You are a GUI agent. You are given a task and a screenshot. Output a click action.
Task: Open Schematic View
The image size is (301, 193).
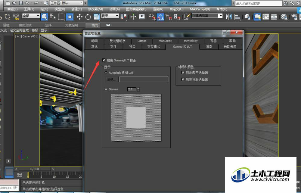pyautogui.click(x=274, y=17)
